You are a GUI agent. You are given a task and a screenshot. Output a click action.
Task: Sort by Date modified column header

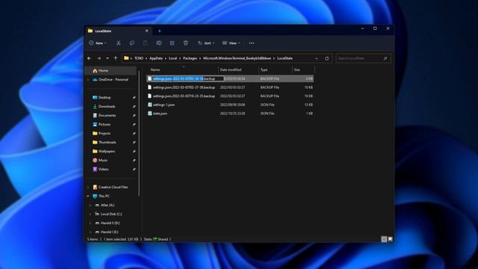pyautogui.click(x=238, y=69)
